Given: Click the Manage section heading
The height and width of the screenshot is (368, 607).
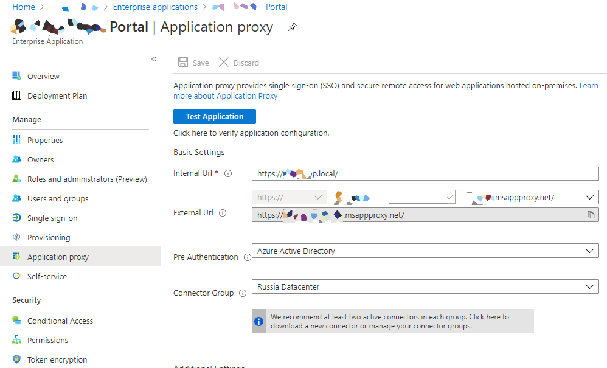Looking at the screenshot, I should point(27,120).
